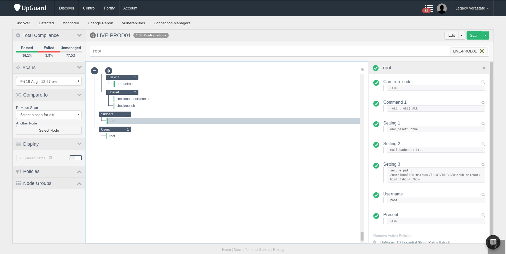Click the details panel scrollbar
Image resolution: width=506 pixels, height=254 pixels.
[491, 150]
